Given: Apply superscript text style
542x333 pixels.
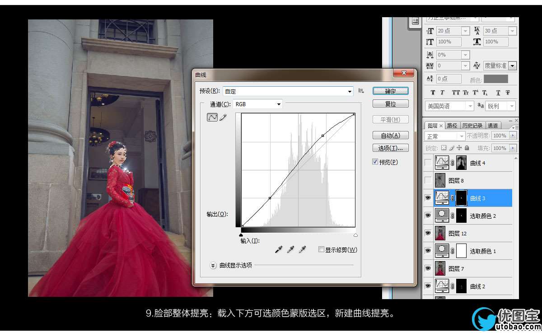Looking at the screenshot, I should [475, 93].
